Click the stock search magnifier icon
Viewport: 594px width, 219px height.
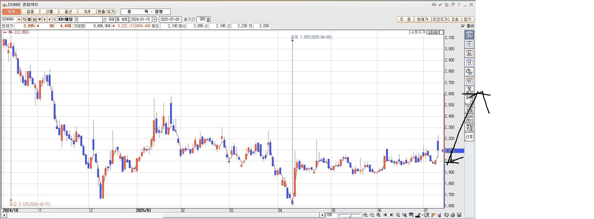(24, 20)
